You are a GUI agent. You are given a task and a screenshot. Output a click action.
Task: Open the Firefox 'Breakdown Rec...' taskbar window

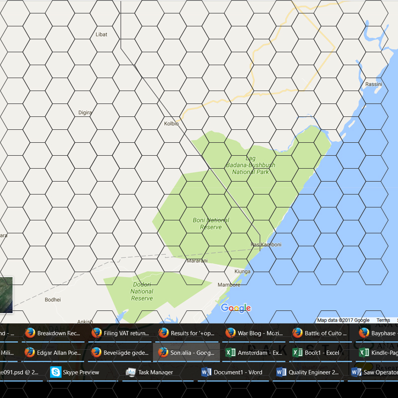click(x=53, y=333)
